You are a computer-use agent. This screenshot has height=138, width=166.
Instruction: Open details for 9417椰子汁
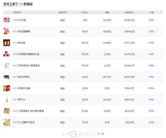pos(152,100)
